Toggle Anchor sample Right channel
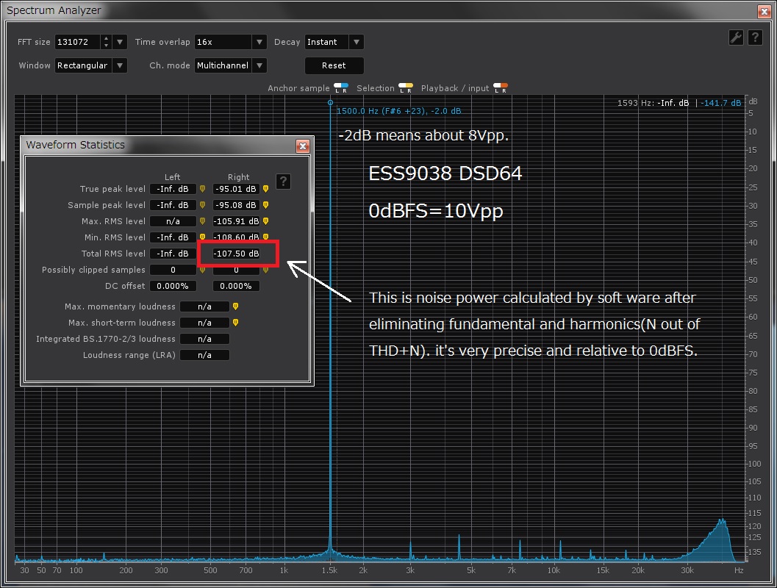This screenshot has width=777, height=588. pos(345,88)
